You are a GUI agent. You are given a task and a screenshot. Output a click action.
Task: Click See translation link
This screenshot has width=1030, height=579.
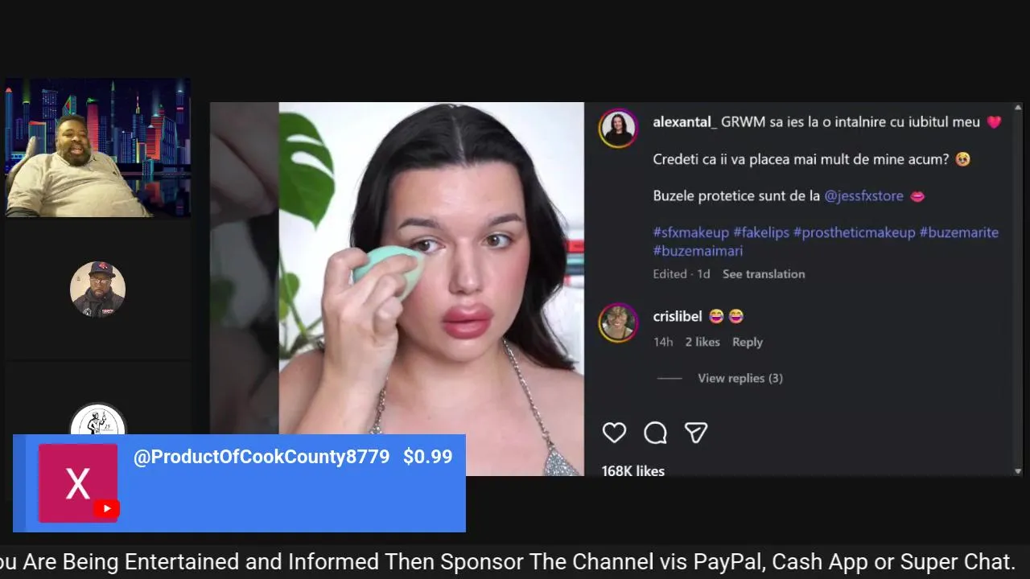[764, 274]
